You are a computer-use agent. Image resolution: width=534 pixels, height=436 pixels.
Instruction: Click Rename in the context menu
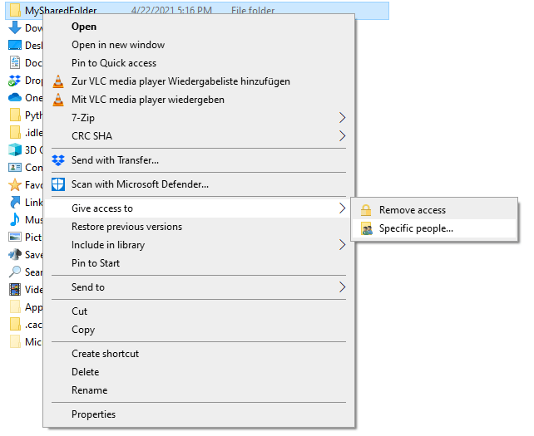(89, 390)
